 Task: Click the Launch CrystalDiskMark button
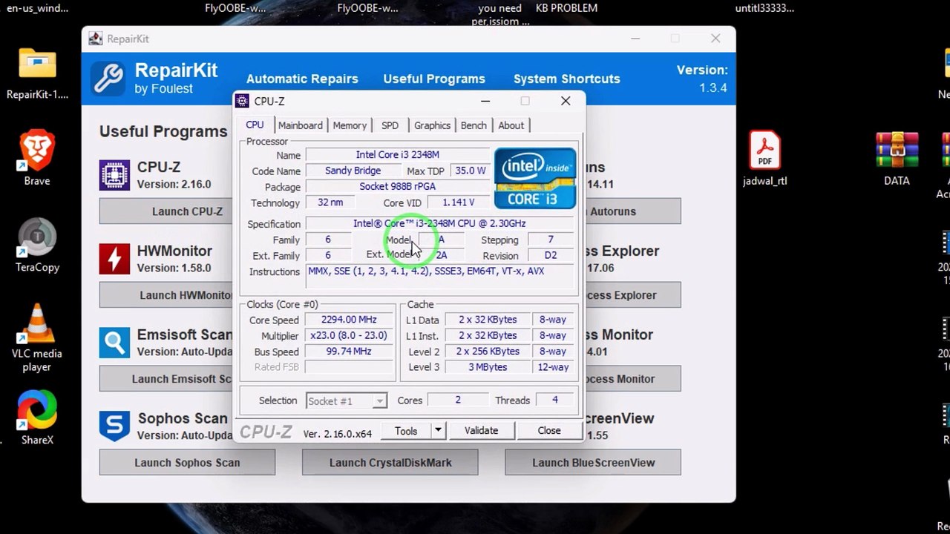[390, 463]
